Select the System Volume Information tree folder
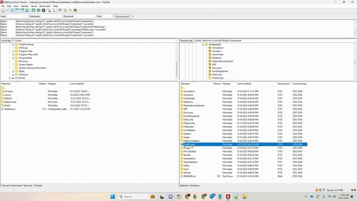This screenshot has width=357, height=201. point(32,68)
